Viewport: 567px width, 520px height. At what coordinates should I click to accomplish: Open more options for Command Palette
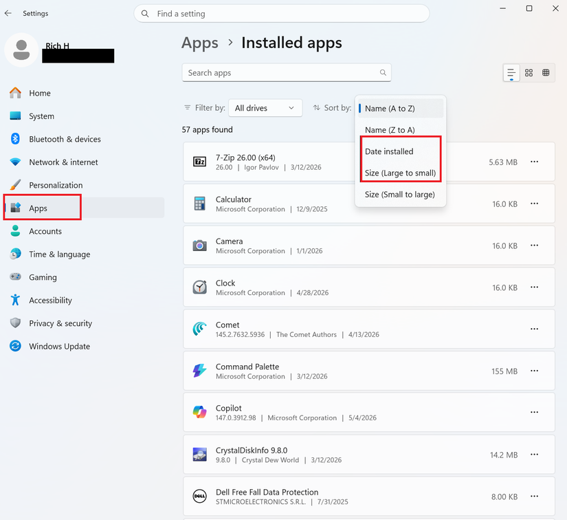point(535,371)
